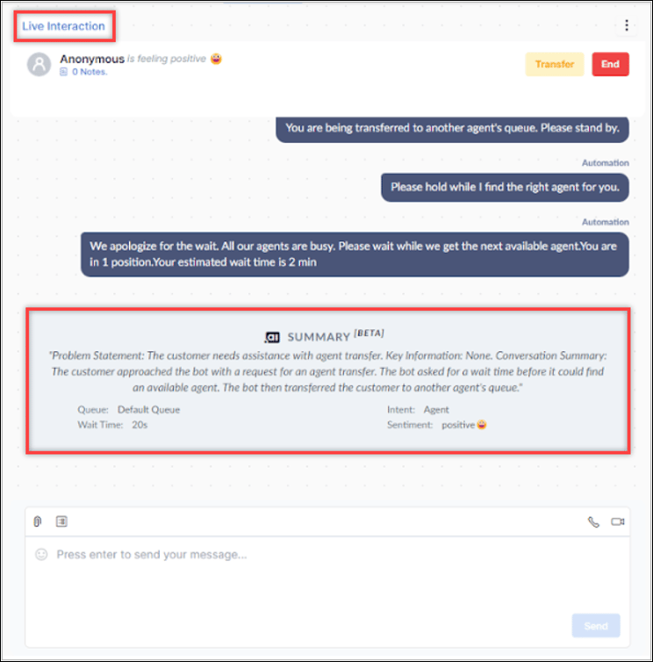Open the canned responses template icon
The height and width of the screenshot is (662, 653).
click(x=61, y=522)
